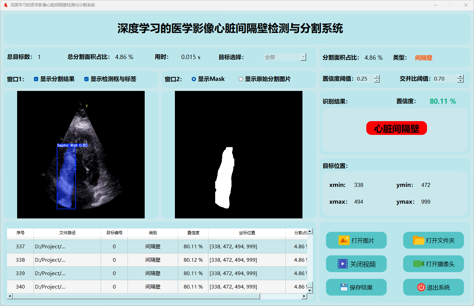The image size is (474, 306).
Task: Click the 置信度 column header in table
Action: pos(193,233)
